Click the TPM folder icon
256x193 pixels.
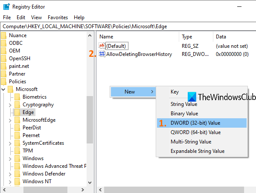coord(17,151)
